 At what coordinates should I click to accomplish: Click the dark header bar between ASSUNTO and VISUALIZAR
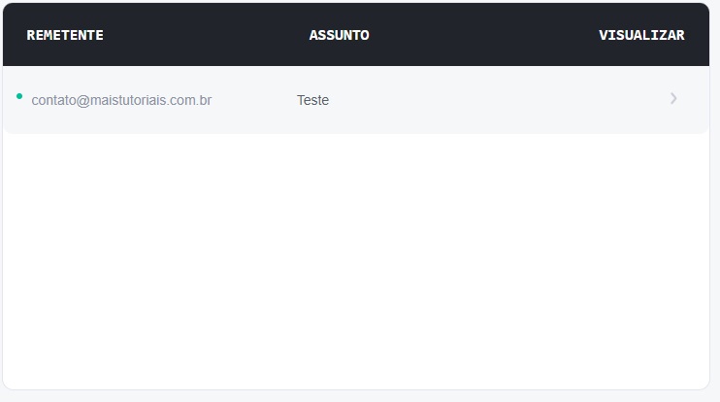[x=483, y=36]
